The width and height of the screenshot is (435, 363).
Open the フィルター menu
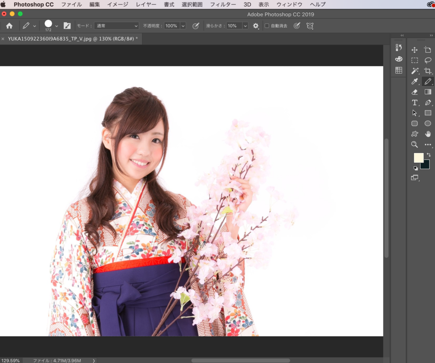pyautogui.click(x=223, y=4)
